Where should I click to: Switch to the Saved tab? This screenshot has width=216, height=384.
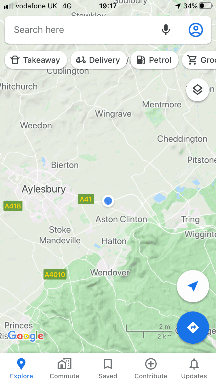click(x=108, y=368)
